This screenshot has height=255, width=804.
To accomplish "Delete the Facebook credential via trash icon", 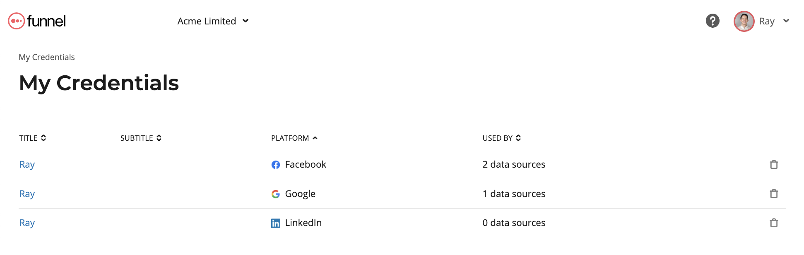I will [x=774, y=165].
